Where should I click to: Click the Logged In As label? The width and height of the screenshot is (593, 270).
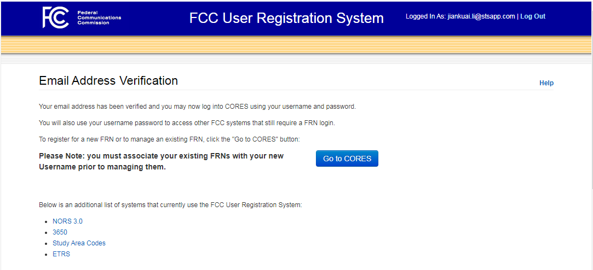(x=425, y=16)
